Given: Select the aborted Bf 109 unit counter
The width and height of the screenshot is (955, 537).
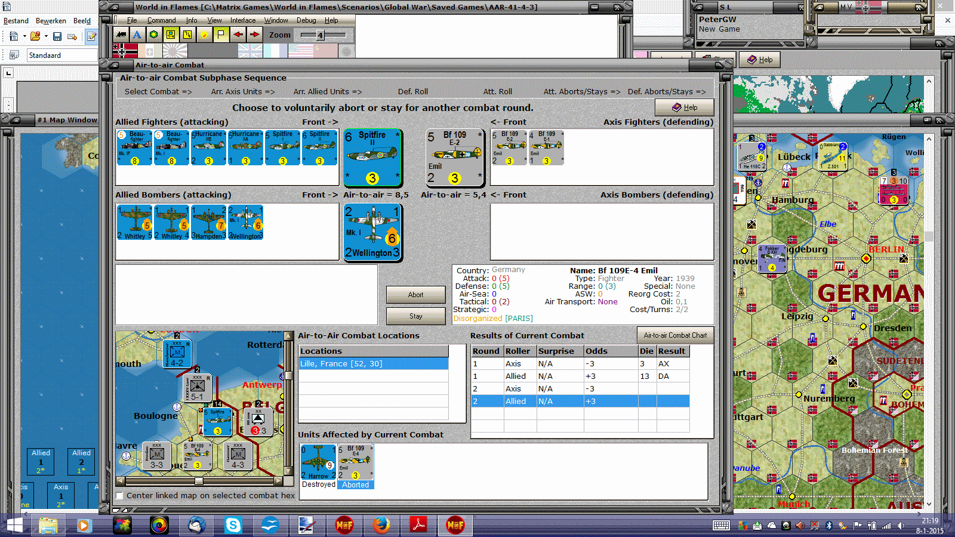Looking at the screenshot, I should 356,462.
